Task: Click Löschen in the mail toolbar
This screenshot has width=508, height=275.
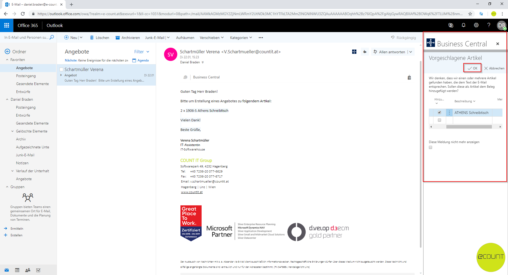Action: point(99,38)
